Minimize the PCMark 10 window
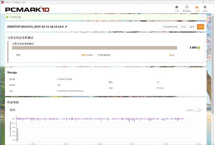The width and height of the screenshot is (214, 145). click(197, 2)
